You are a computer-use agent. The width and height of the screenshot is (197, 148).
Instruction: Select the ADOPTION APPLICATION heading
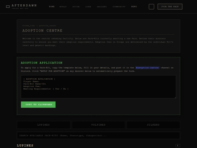[x=42, y=63]
